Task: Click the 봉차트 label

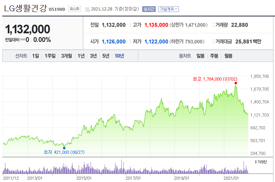Action: (x=185, y=56)
